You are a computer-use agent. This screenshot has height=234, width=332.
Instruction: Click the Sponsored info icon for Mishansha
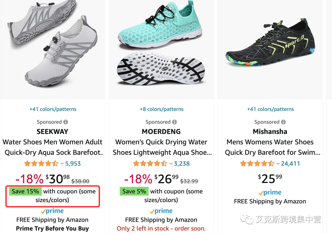tap(283, 122)
